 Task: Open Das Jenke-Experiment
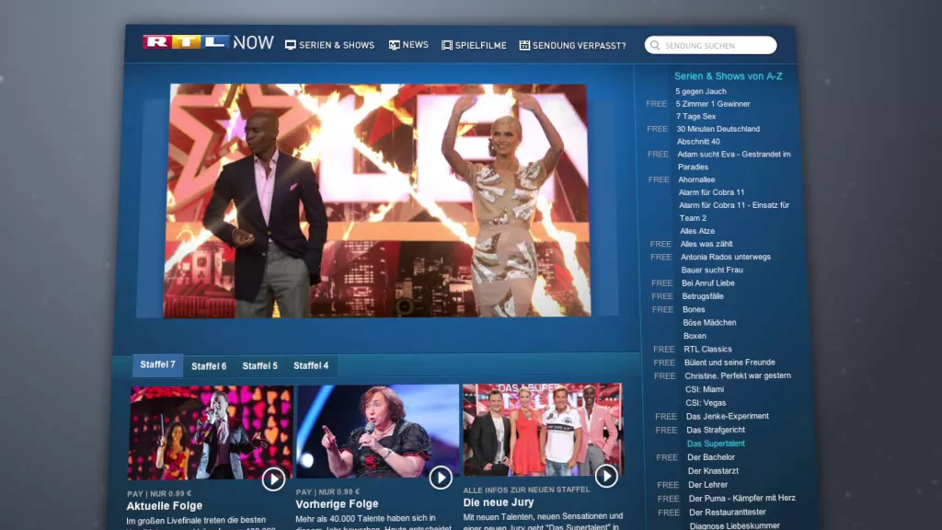click(x=728, y=417)
